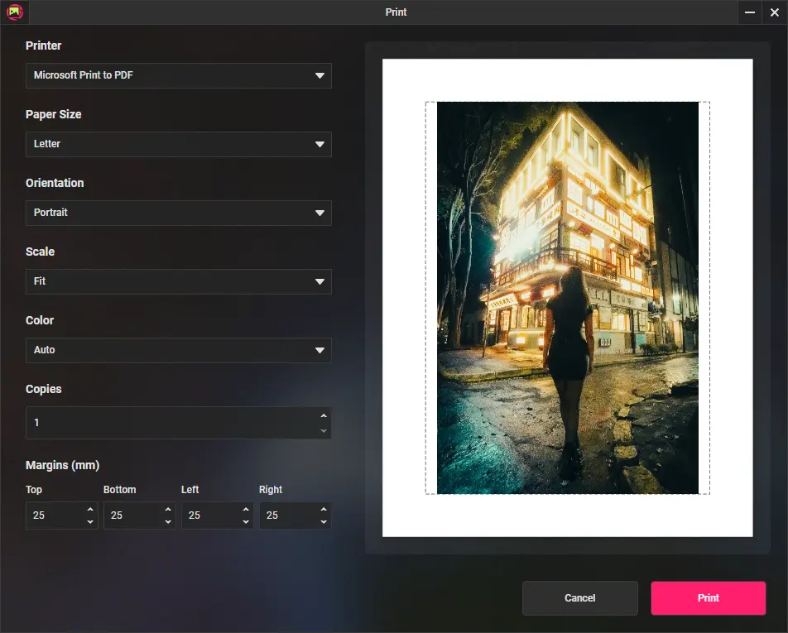Increase the Top margin using its stepper
Image resolution: width=788 pixels, height=633 pixels.
point(91,511)
